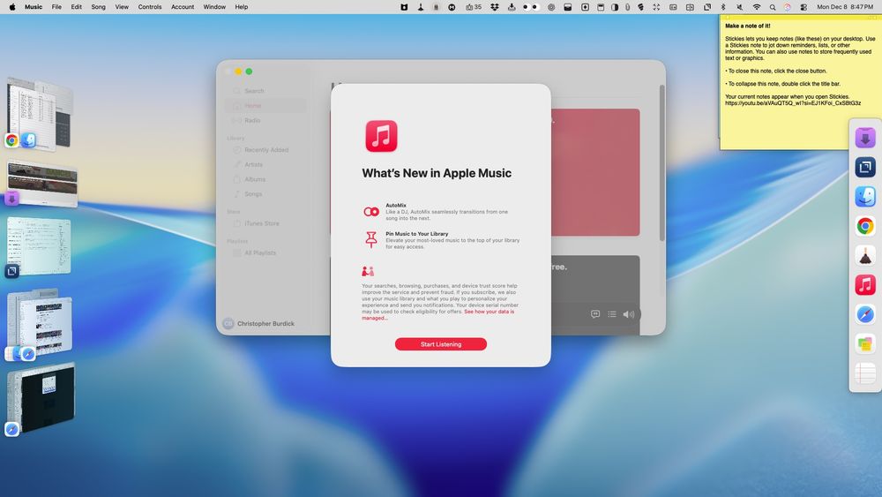Image resolution: width=882 pixels, height=497 pixels.
Task: Show lyrics with the speech-bubble icon
Action: pyautogui.click(x=595, y=314)
